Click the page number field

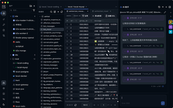(x=104, y=105)
